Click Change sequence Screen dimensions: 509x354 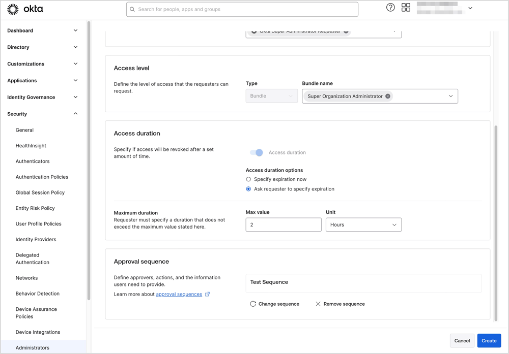tap(275, 304)
